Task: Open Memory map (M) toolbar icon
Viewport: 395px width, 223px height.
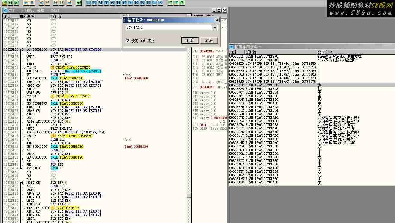Action: [100, 3]
